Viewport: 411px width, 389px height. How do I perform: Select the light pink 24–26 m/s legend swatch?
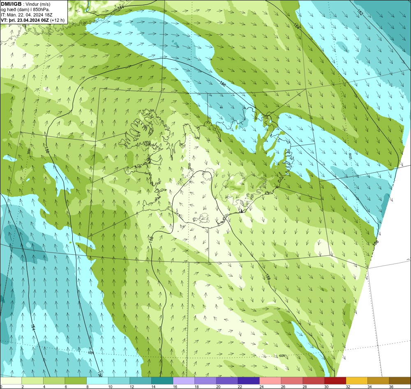(270, 381)
